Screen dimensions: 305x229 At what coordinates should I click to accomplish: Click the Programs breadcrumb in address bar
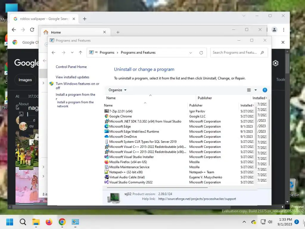107,52
